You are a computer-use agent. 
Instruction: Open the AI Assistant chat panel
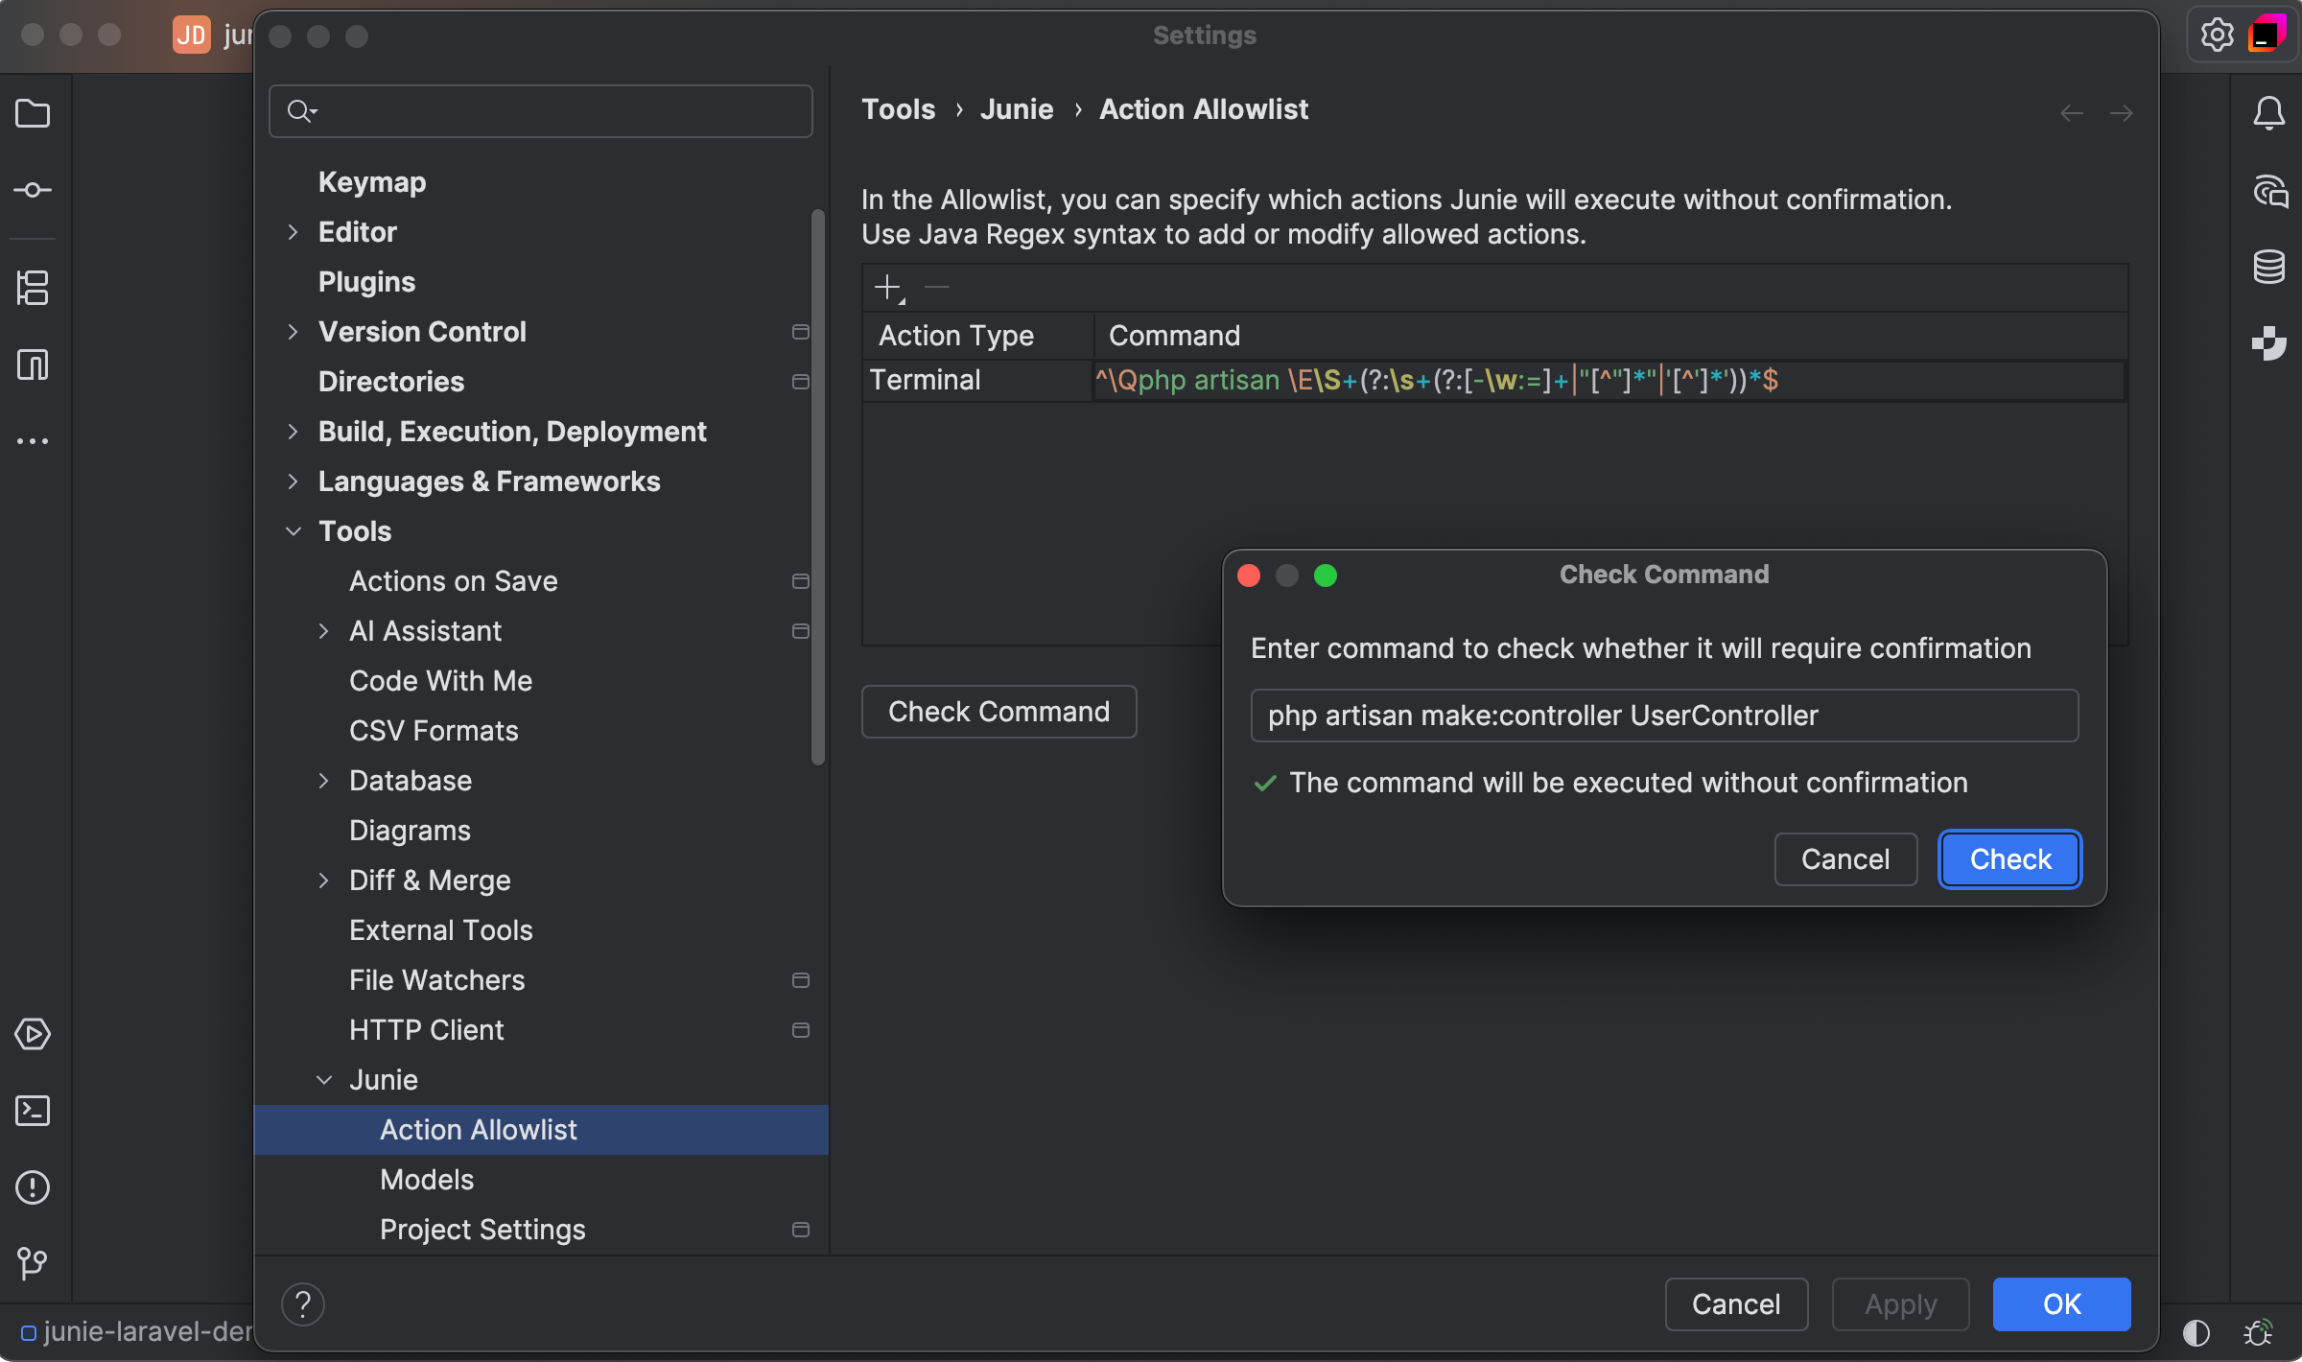(2269, 190)
